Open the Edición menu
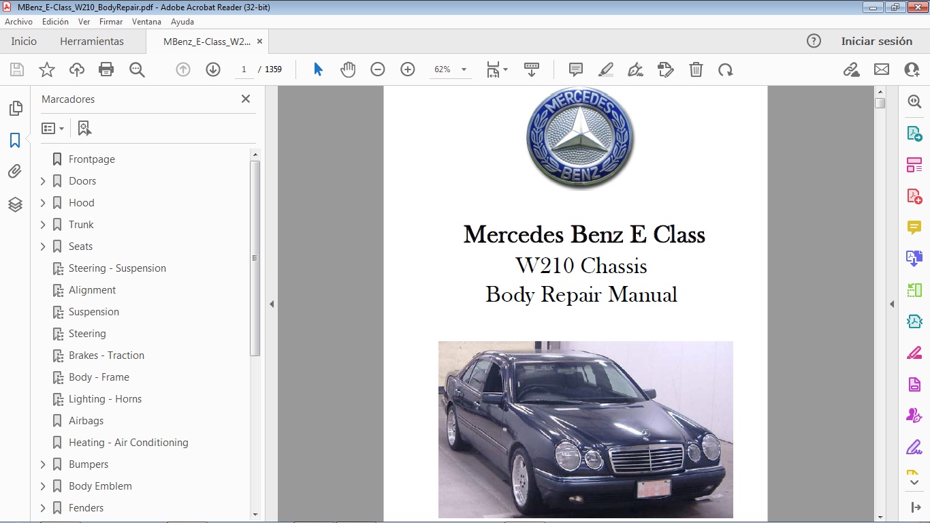 (55, 21)
